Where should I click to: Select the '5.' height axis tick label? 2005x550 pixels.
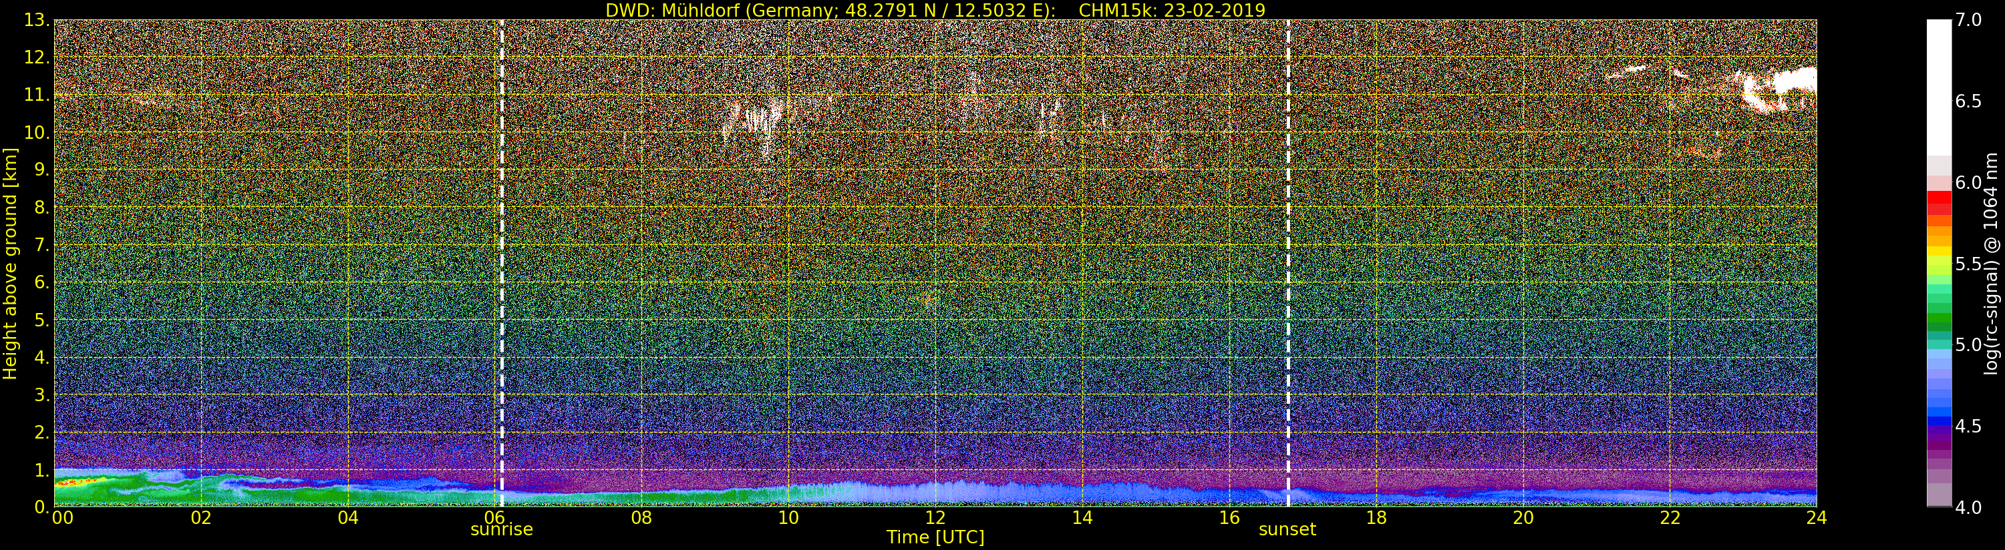click(x=42, y=320)
